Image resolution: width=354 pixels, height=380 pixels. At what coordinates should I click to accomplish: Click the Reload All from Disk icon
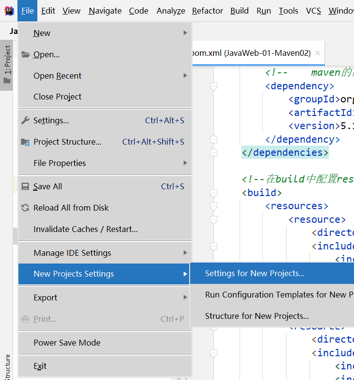coord(25,208)
